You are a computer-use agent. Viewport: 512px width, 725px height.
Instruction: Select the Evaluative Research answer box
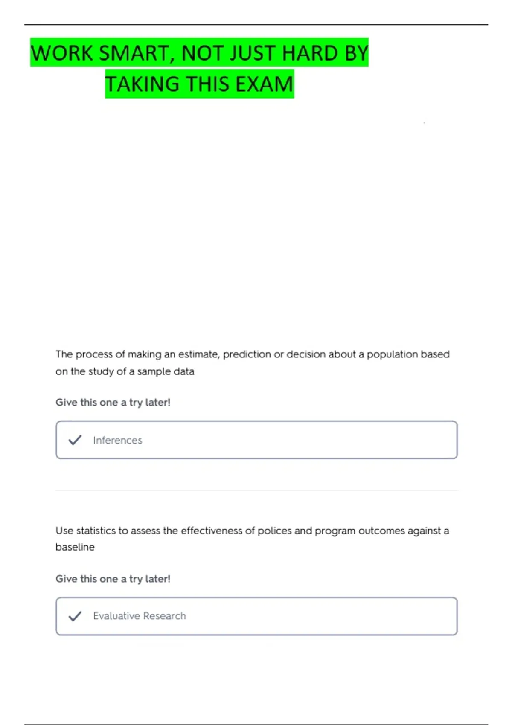tap(256, 616)
